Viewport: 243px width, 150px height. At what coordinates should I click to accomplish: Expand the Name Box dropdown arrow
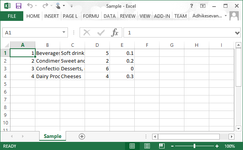(64, 32)
